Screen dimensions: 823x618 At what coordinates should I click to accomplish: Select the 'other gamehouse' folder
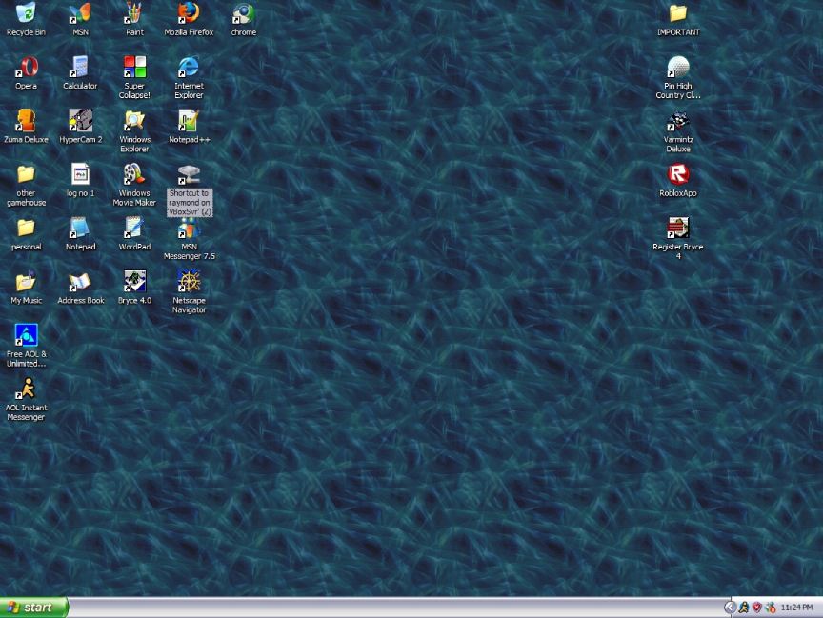click(x=26, y=174)
